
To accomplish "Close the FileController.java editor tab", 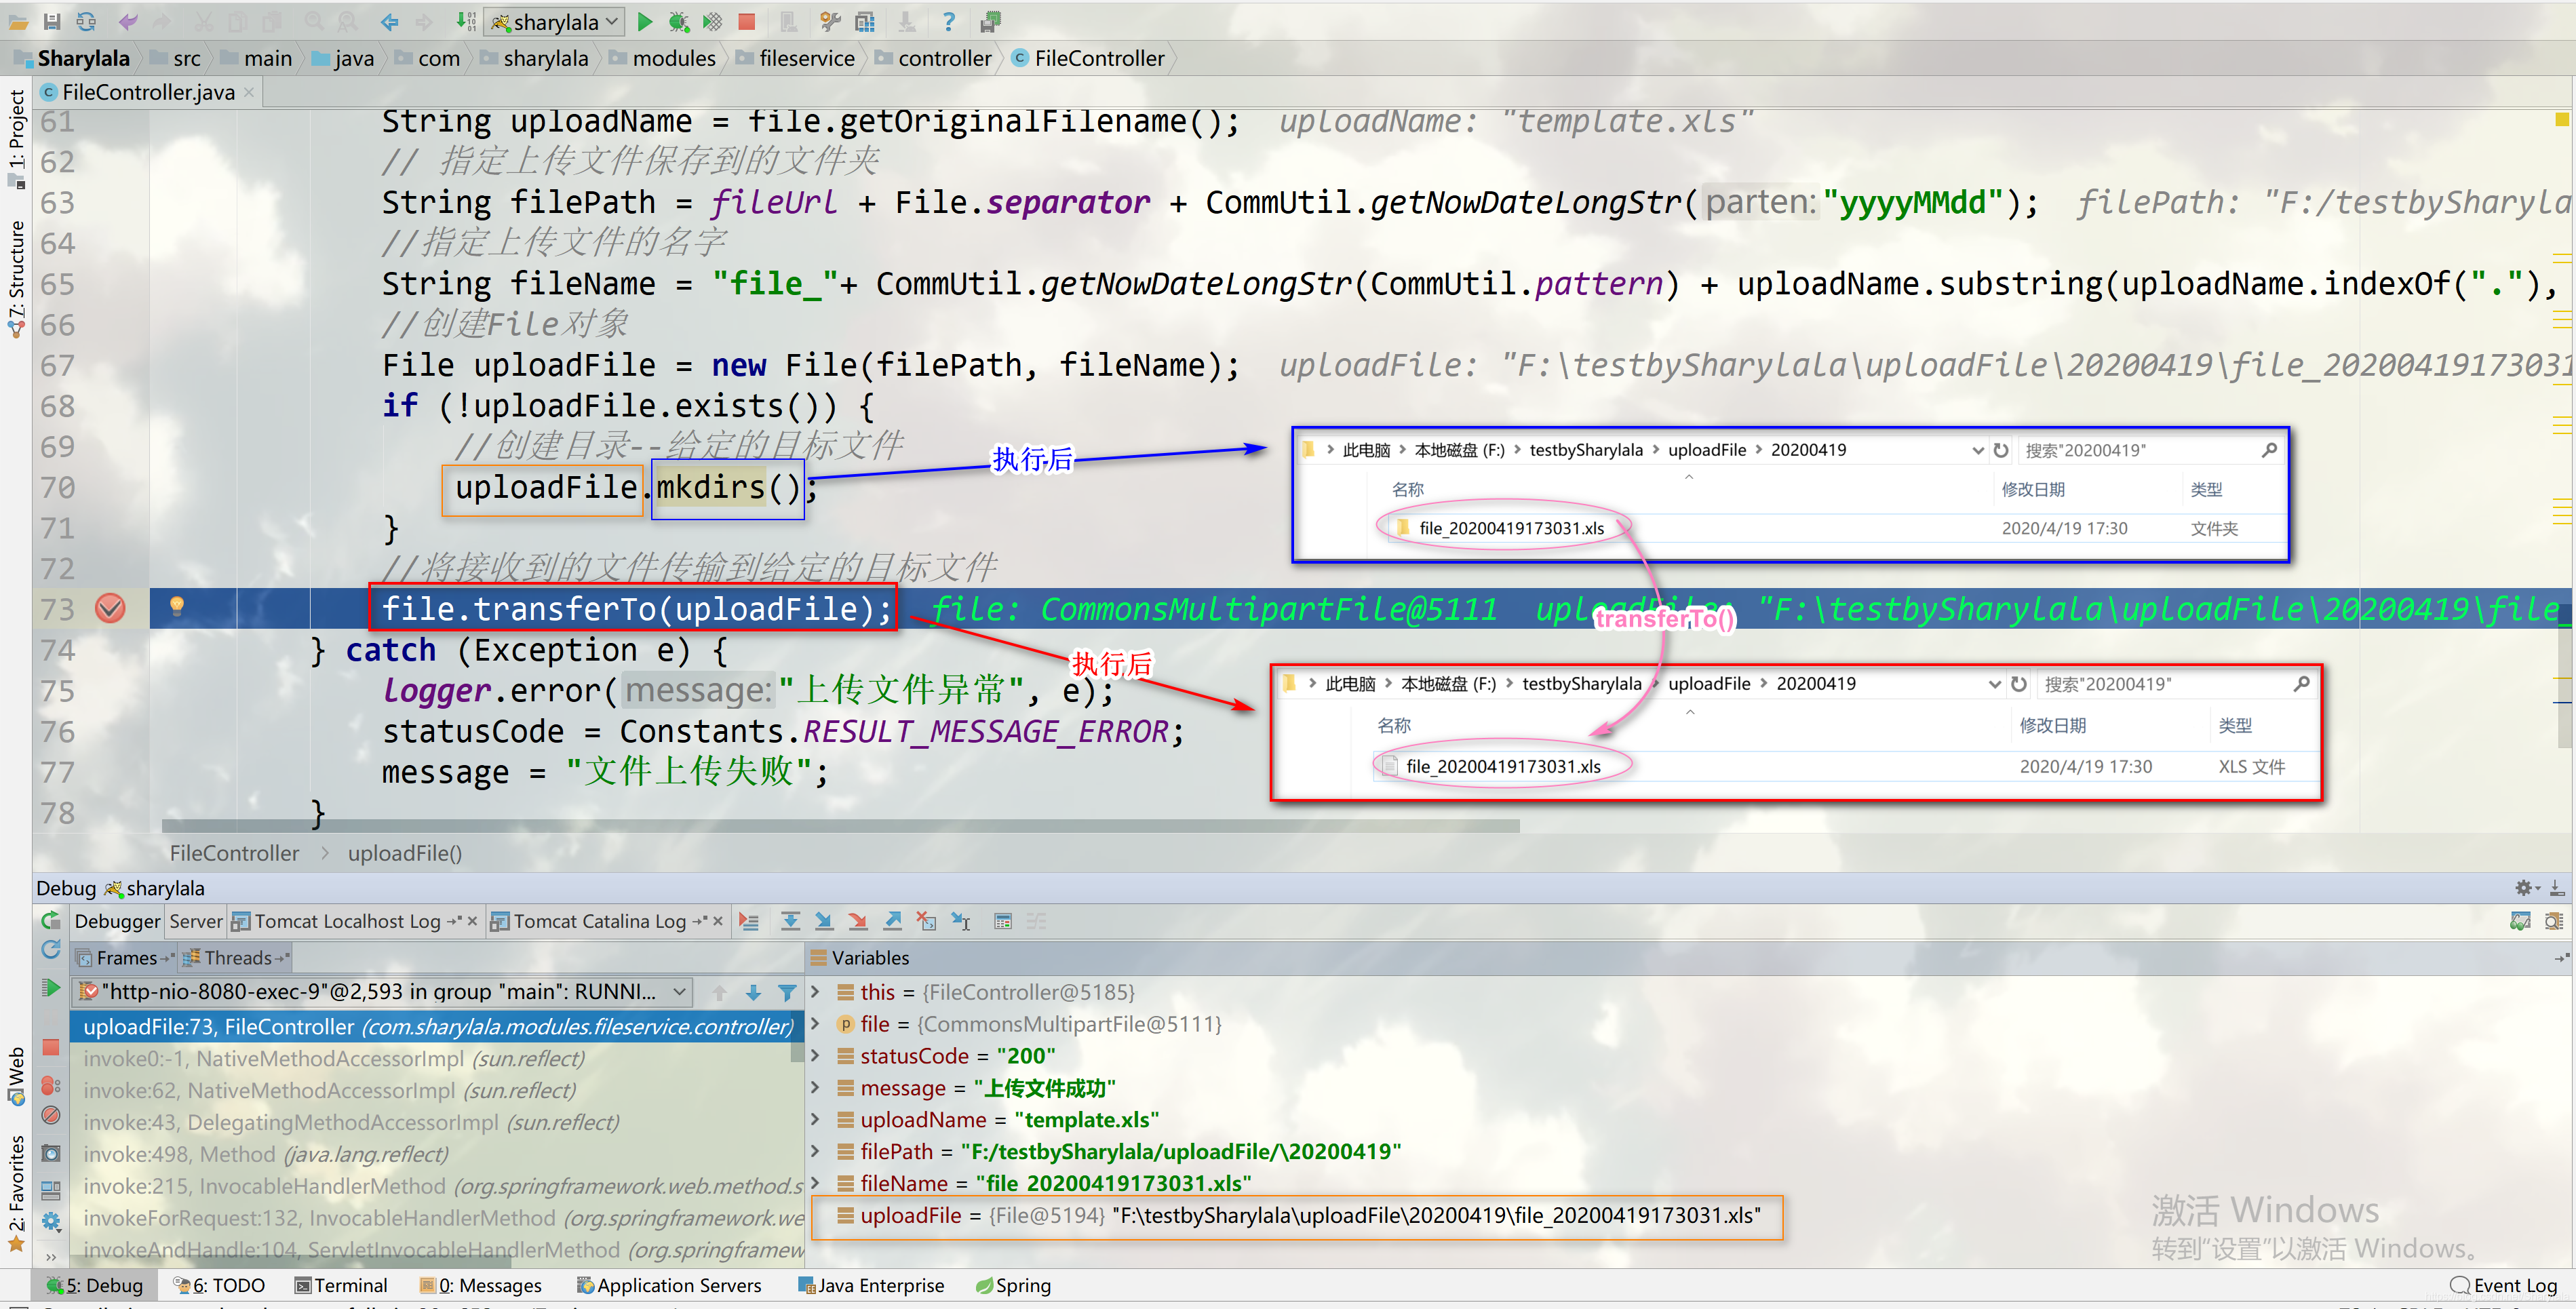I will coord(249,92).
